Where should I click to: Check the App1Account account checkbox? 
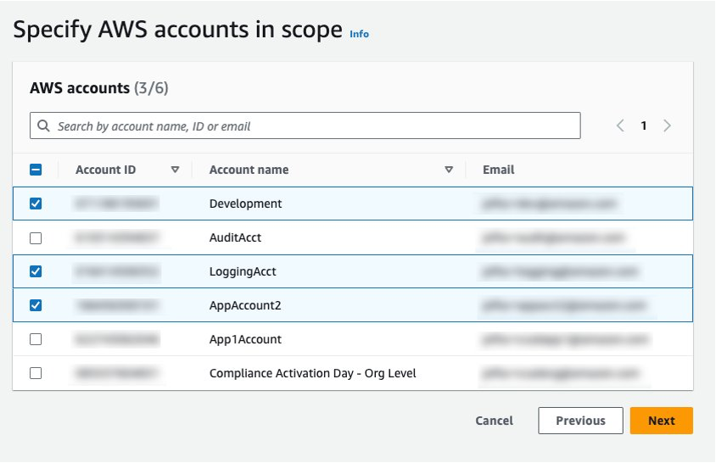click(x=36, y=339)
